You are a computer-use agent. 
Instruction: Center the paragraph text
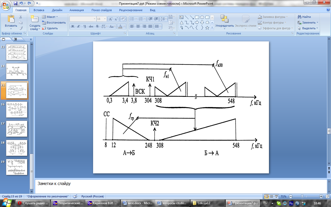(138, 26)
